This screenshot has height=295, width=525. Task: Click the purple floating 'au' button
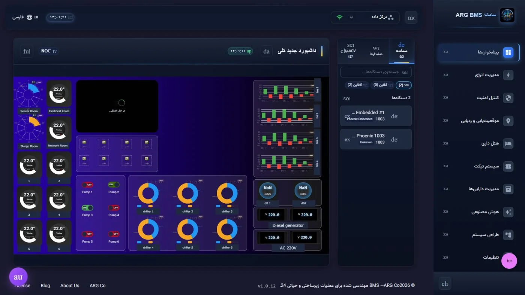pyautogui.click(x=18, y=277)
